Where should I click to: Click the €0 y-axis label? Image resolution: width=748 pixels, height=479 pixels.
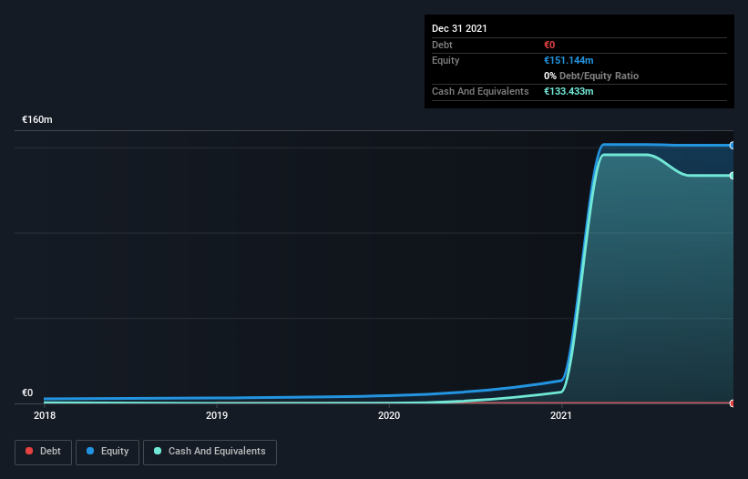(x=27, y=392)
